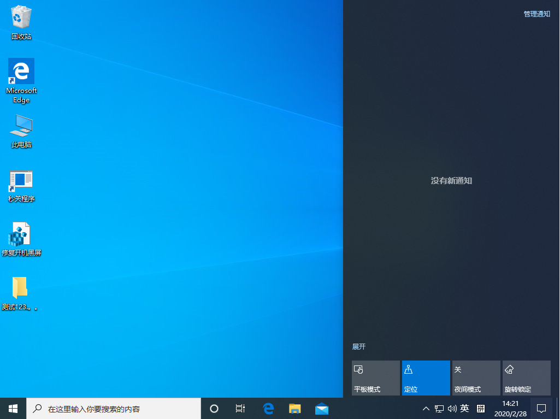Enable 平板模式 quick action
Viewport: 560px width, 419px height.
pos(375,377)
